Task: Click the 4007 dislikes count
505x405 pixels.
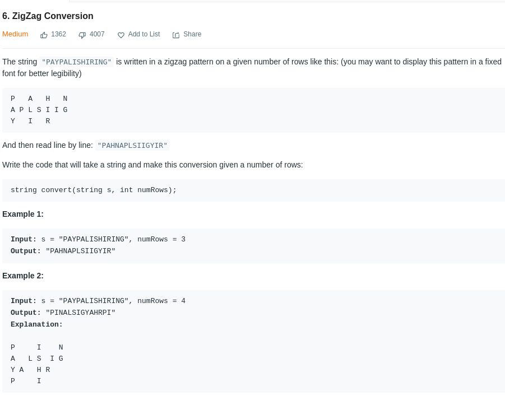Action: pos(97,34)
